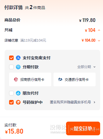Click the China Merchants Bank logo
This screenshot has height=139, width=103.
pyautogui.click(x=16, y=79)
